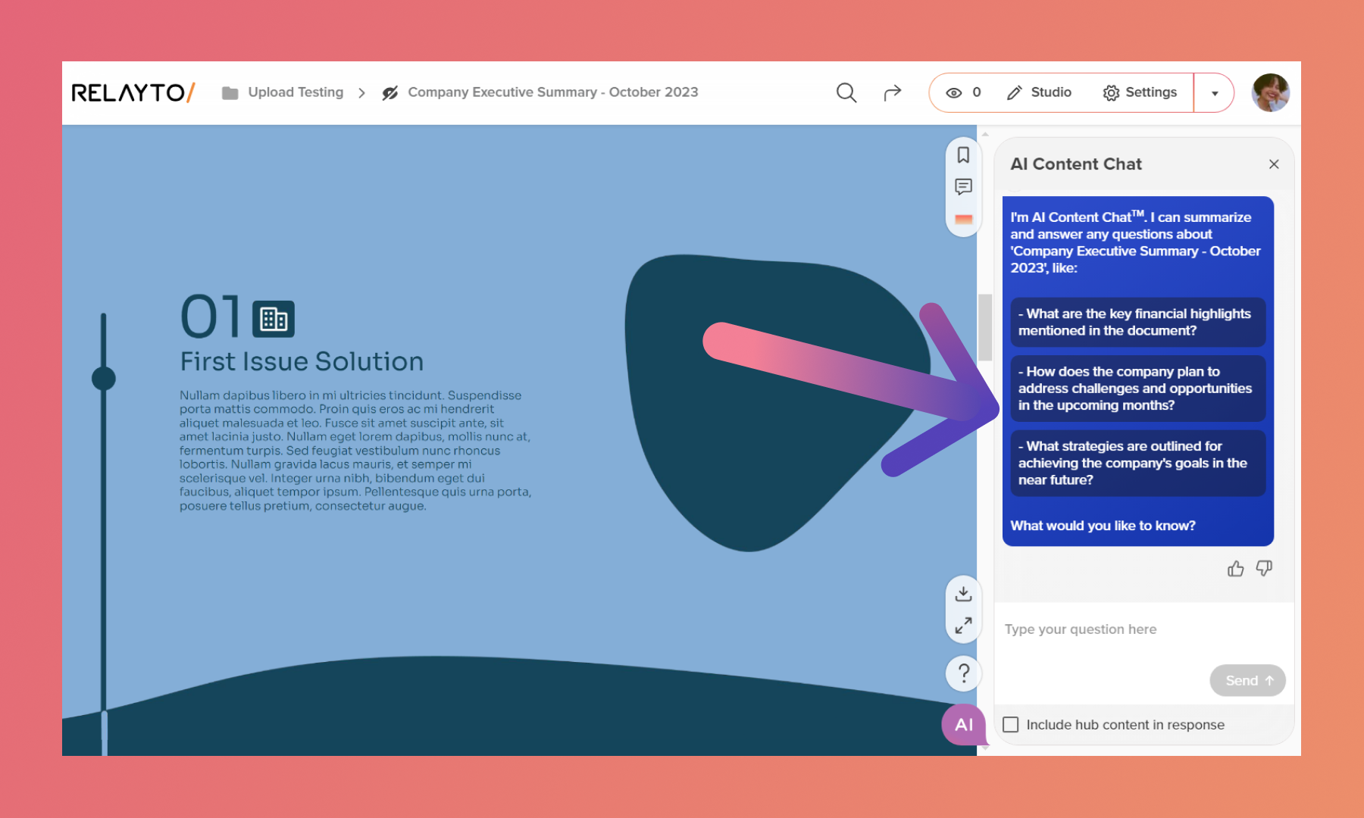
Task: Open the Studio editor
Action: (1039, 92)
